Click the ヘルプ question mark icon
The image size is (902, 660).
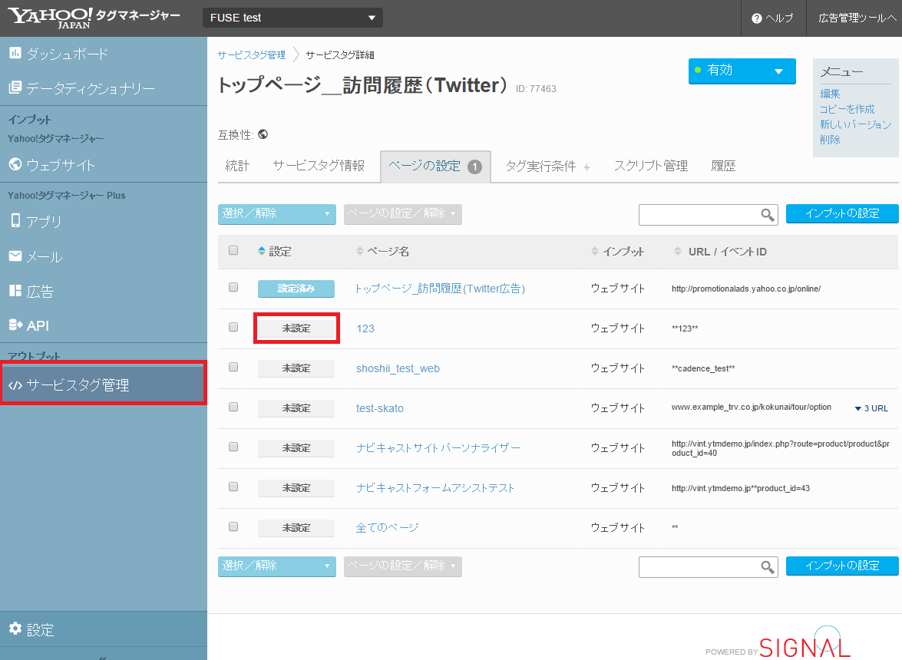point(756,18)
